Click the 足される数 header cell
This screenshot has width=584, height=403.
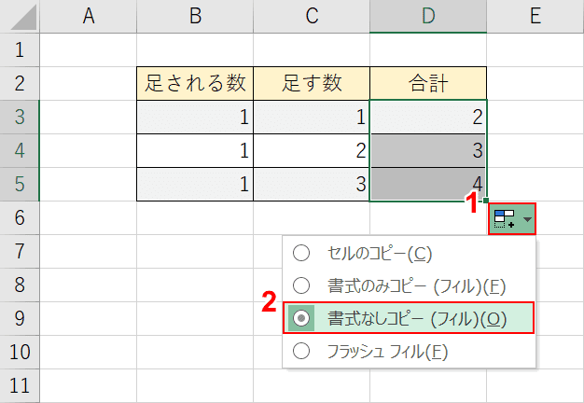(x=195, y=83)
